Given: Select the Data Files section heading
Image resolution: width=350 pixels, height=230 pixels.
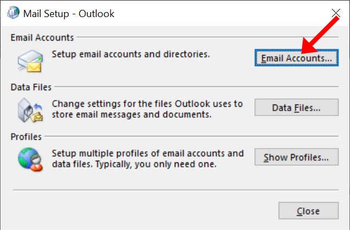Looking at the screenshot, I should (31, 87).
